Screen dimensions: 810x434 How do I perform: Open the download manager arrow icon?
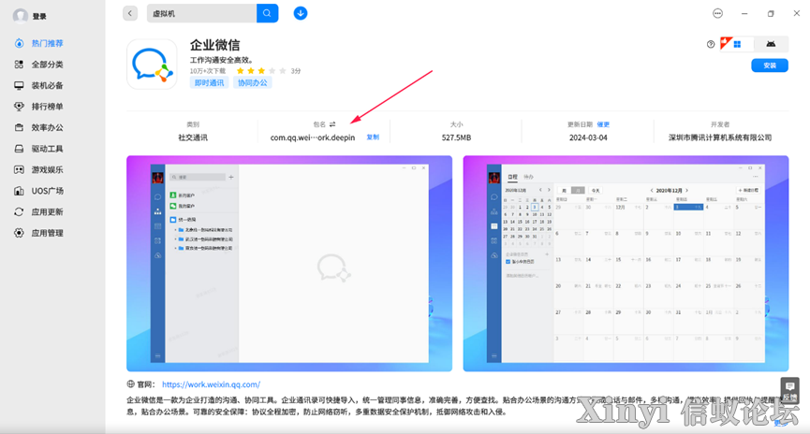click(x=301, y=13)
